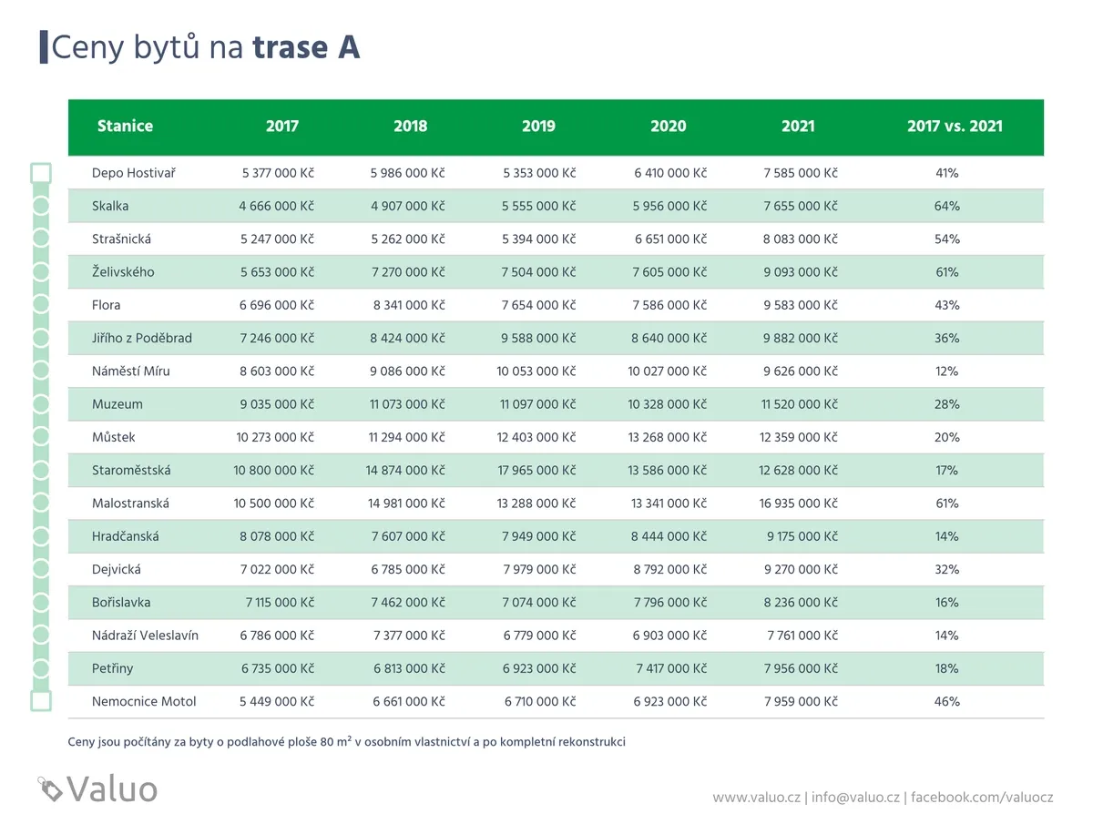Click the Náměstí Míru station name
The width and height of the screenshot is (1093, 814).
point(131,371)
